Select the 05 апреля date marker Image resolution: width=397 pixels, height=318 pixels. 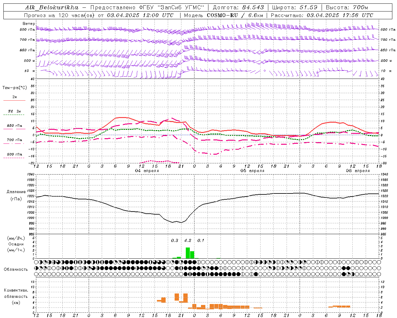tap(252, 171)
